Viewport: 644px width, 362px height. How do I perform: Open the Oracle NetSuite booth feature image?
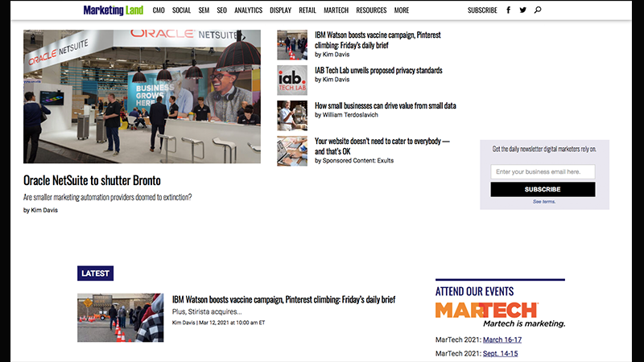coord(142,97)
